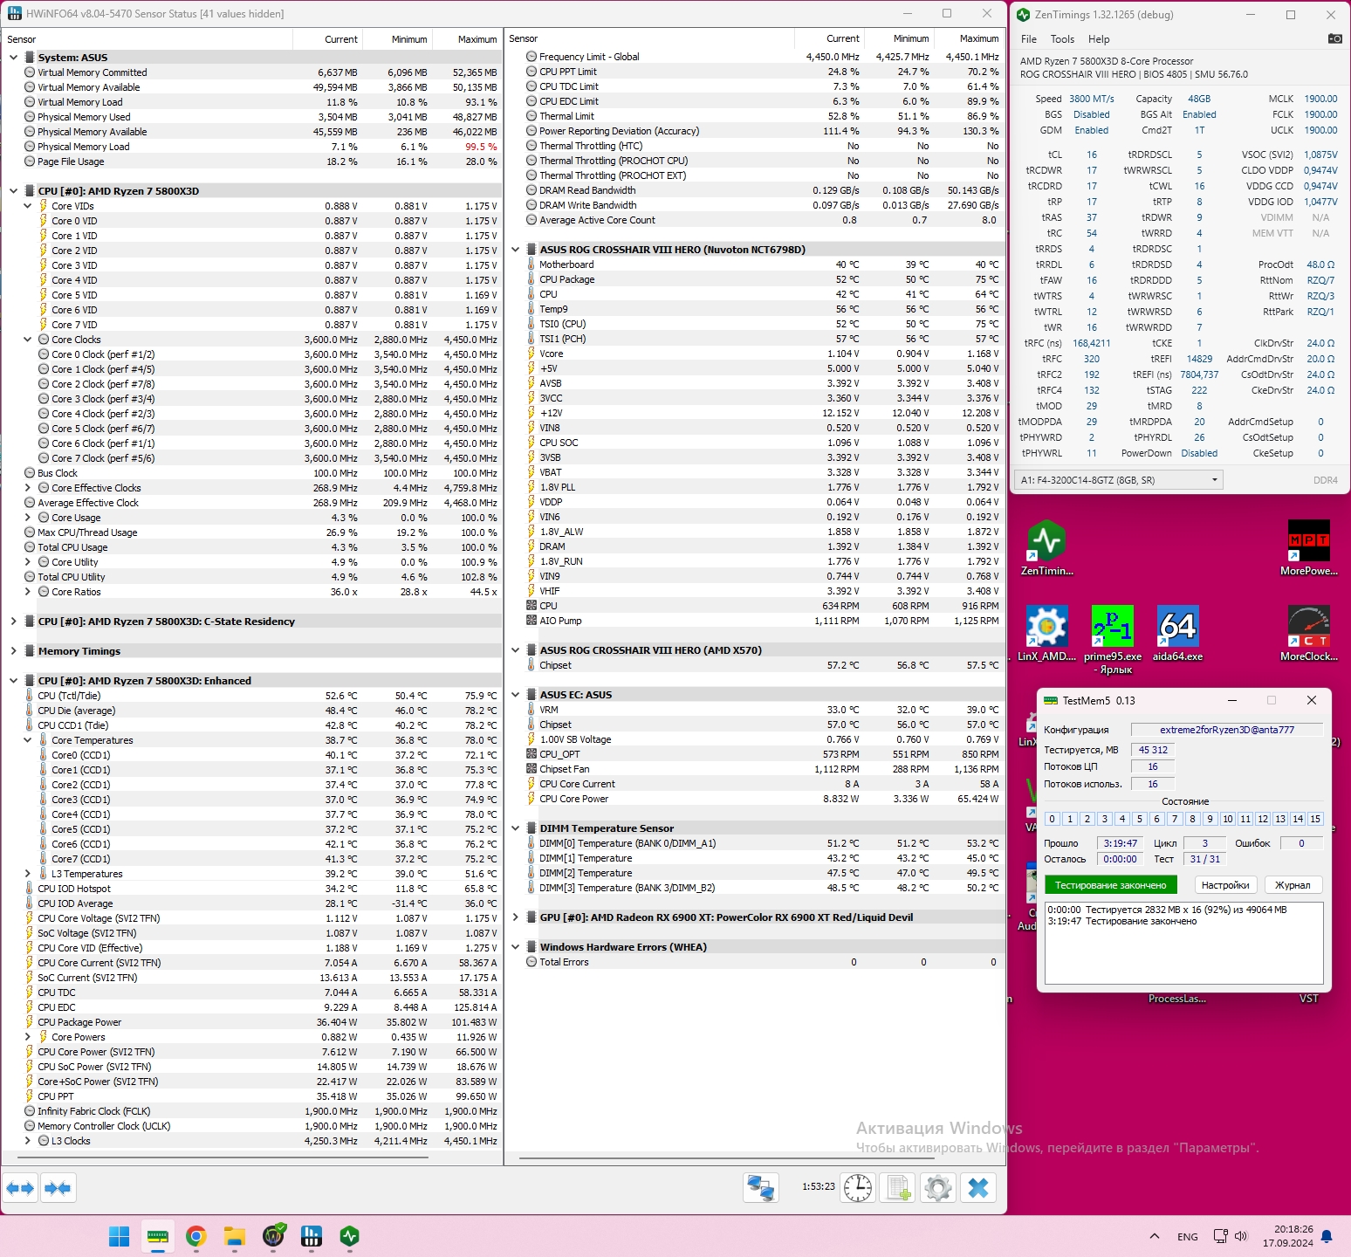Open the MoreClockTool desktop shortcut

(1308, 634)
